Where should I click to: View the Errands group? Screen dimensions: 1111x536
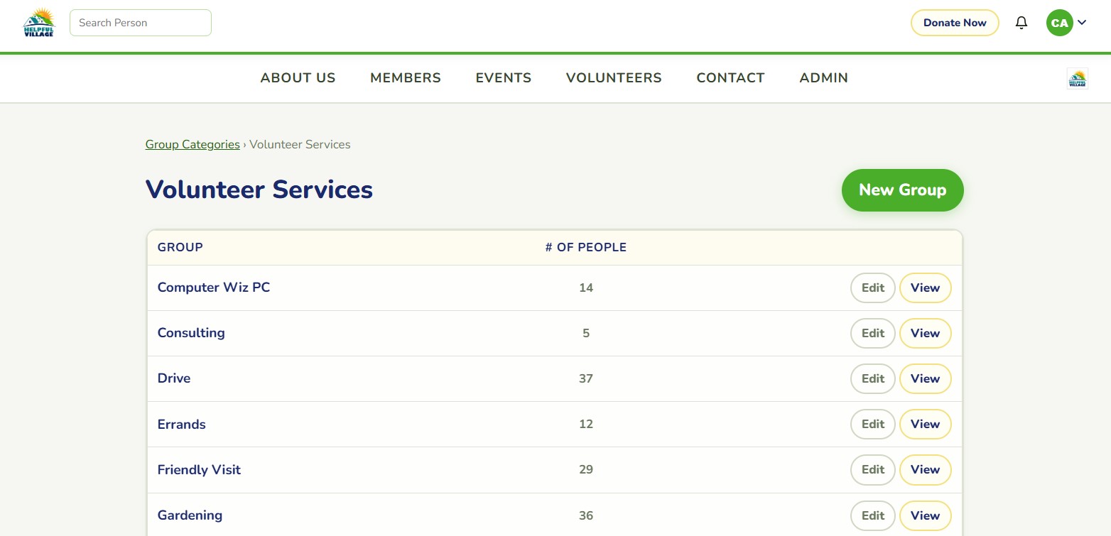tap(925, 425)
